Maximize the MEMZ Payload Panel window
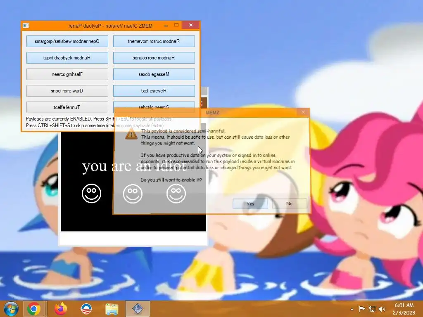 176,25
